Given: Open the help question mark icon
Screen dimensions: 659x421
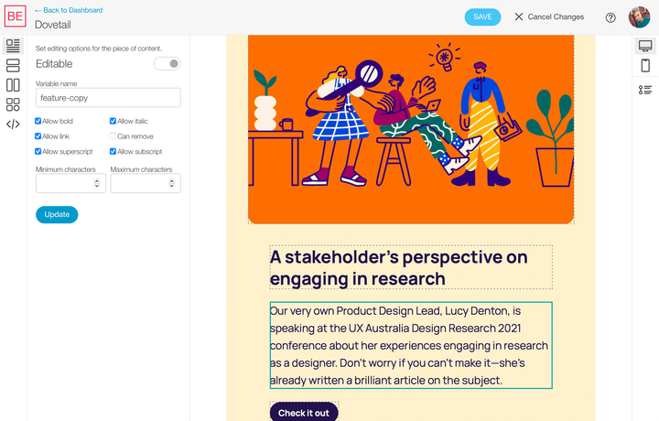Looking at the screenshot, I should (x=610, y=17).
